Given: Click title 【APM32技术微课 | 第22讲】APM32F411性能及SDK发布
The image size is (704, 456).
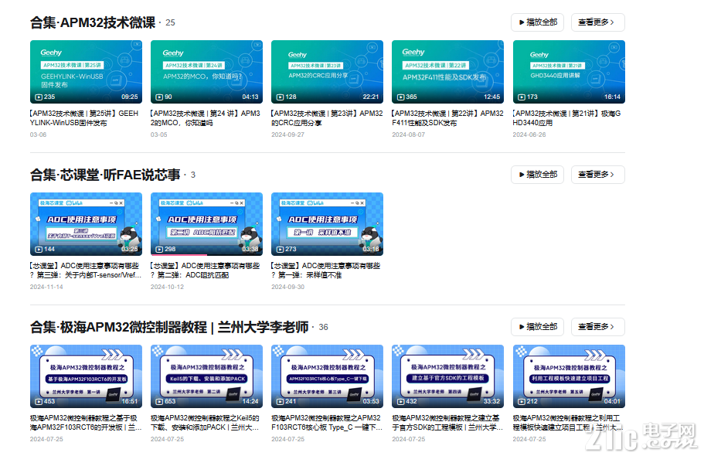Looking at the screenshot, I should coord(447,118).
